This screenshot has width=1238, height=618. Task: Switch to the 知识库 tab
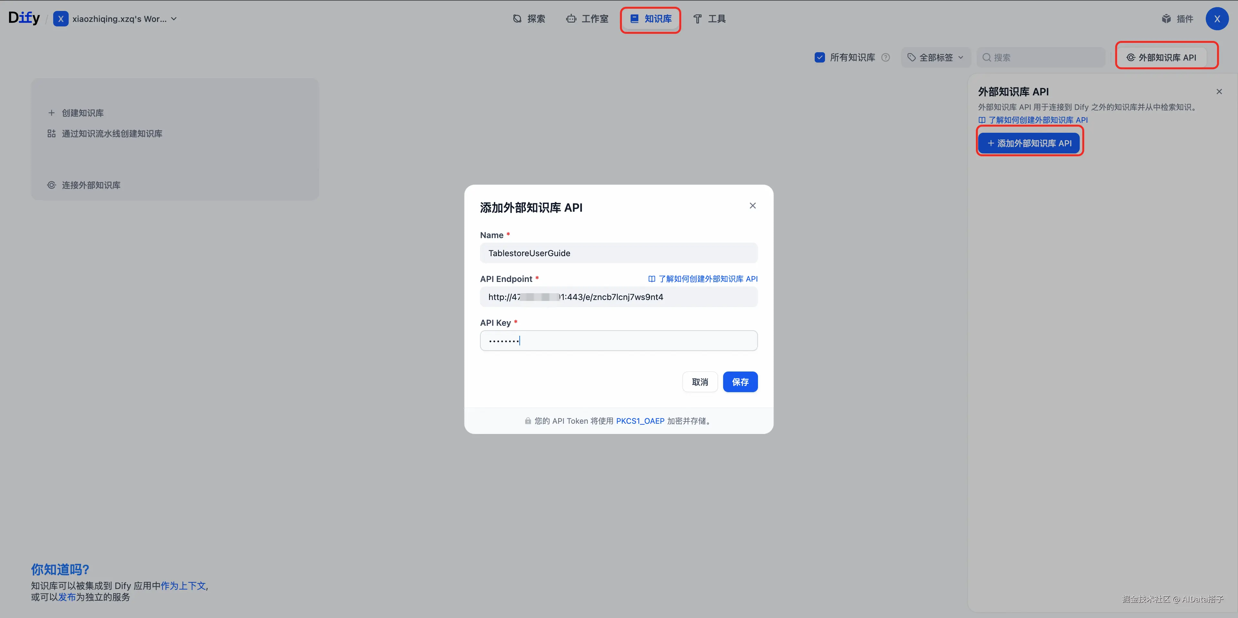pyautogui.click(x=651, y=19)
